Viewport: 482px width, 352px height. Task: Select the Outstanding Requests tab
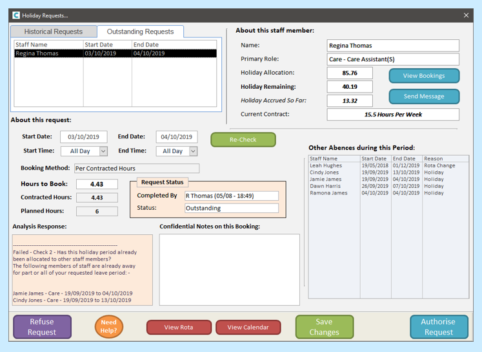click(140, 32)
